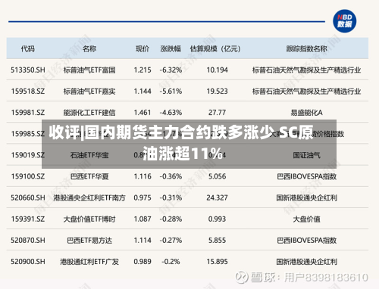Click the 名称 column header
Image resolution: width=379 pixels, height=289 pixels.
(x=89, y=48)
